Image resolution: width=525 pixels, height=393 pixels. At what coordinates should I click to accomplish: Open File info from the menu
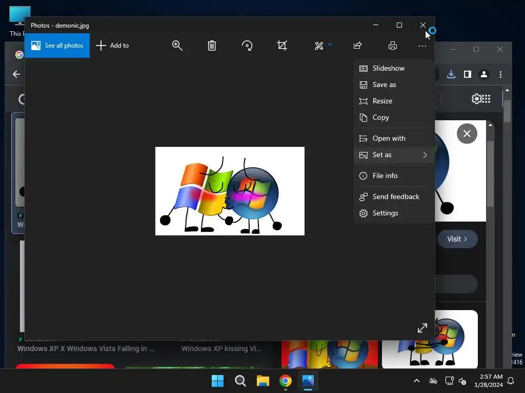point(393,176)
